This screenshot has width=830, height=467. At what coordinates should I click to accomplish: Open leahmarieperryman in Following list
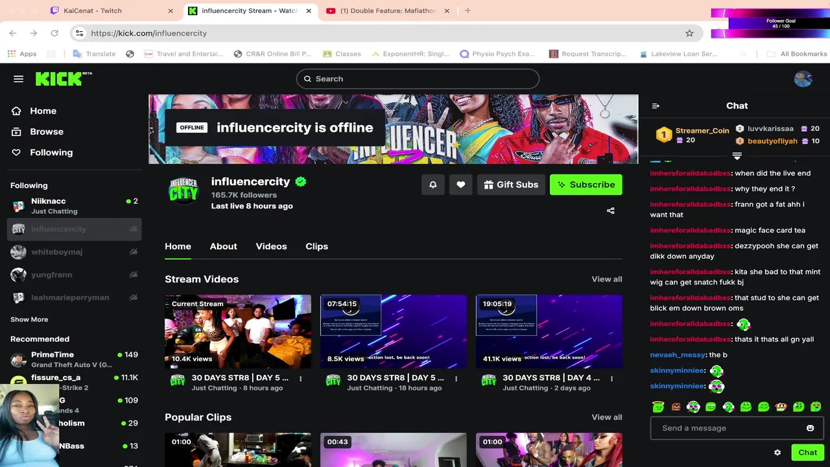pyautogui.click(x=74, y=298)
